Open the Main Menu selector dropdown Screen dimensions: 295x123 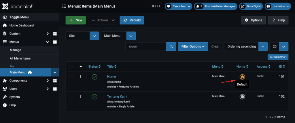click(118, 36)
